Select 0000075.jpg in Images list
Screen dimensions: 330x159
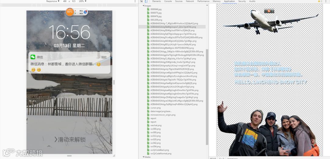pyautogui.click(x=156, y=13)
